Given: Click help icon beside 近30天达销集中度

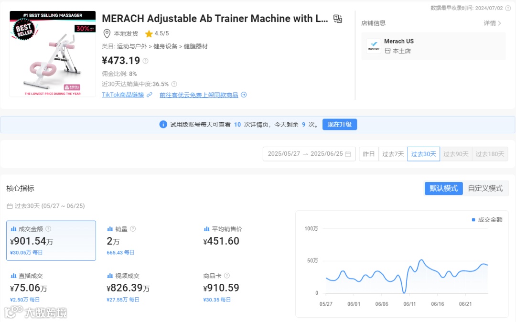Looking at the screenshot, I should click(x=174, y=84).
